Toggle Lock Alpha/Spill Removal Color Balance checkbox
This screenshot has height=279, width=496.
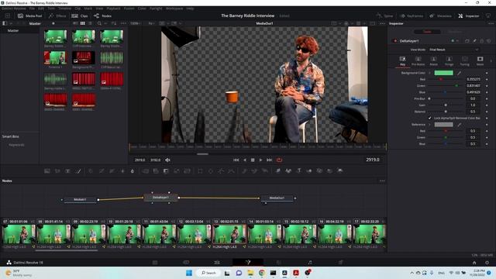(x=429, y=118)
